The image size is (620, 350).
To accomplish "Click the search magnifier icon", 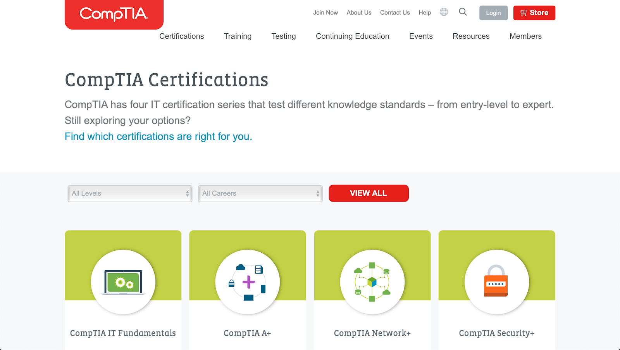I will point(463,12).
